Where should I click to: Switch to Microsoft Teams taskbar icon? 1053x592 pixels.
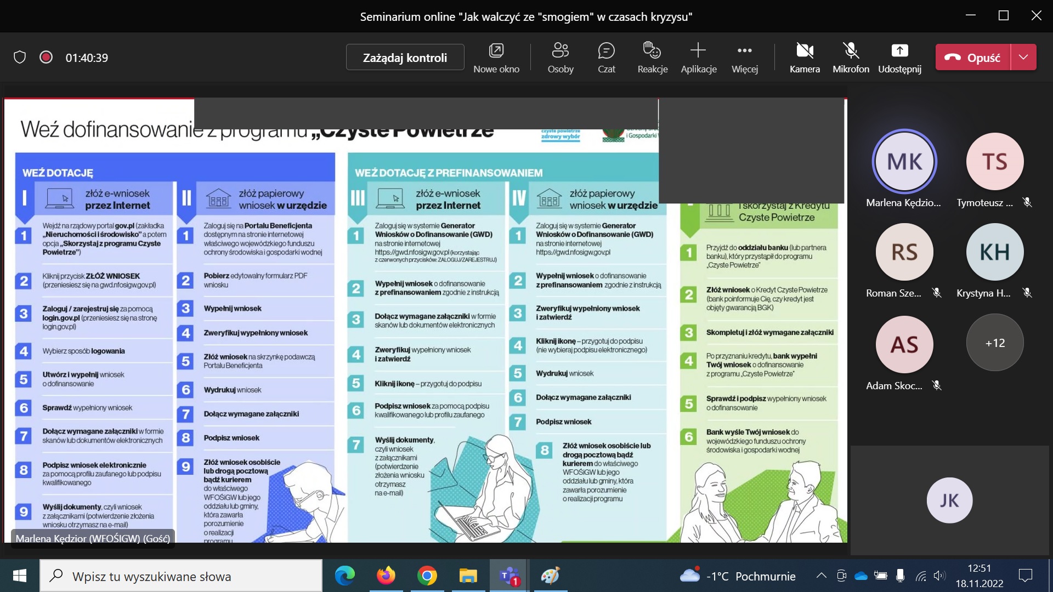tap(509, 576)
